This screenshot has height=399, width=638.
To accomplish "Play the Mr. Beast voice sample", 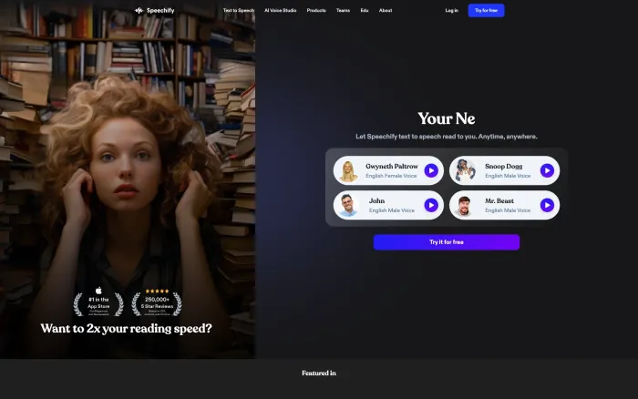I will 547,205.
